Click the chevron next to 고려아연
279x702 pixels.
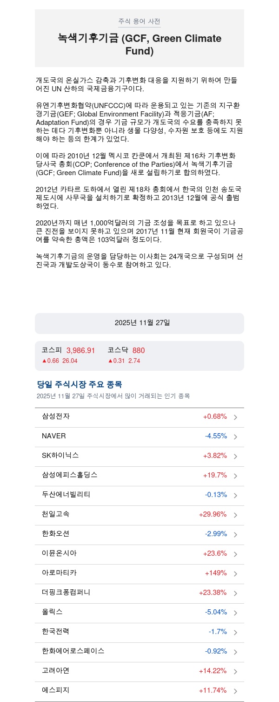tap(235, 672)
